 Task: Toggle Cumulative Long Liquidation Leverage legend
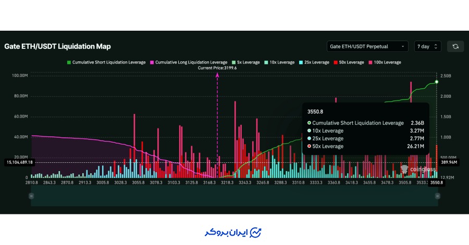[189, 62]
